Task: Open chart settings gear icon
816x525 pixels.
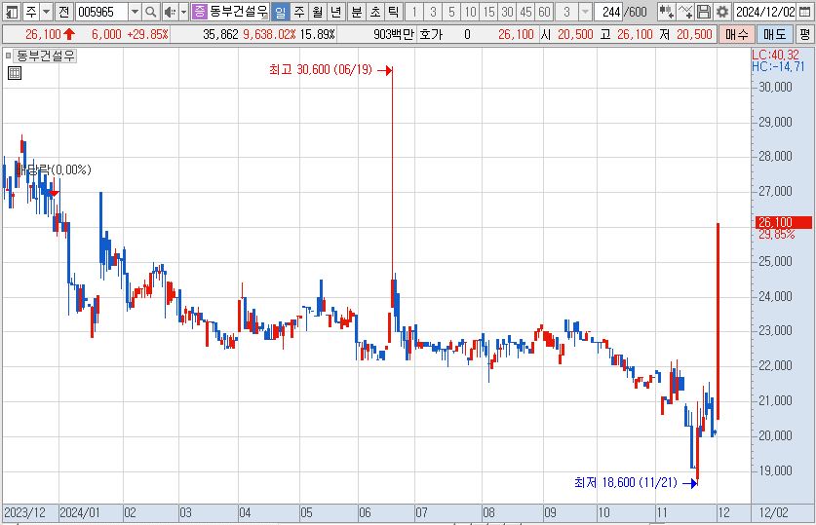Action: pyautogui.click(x=721, y=12)
